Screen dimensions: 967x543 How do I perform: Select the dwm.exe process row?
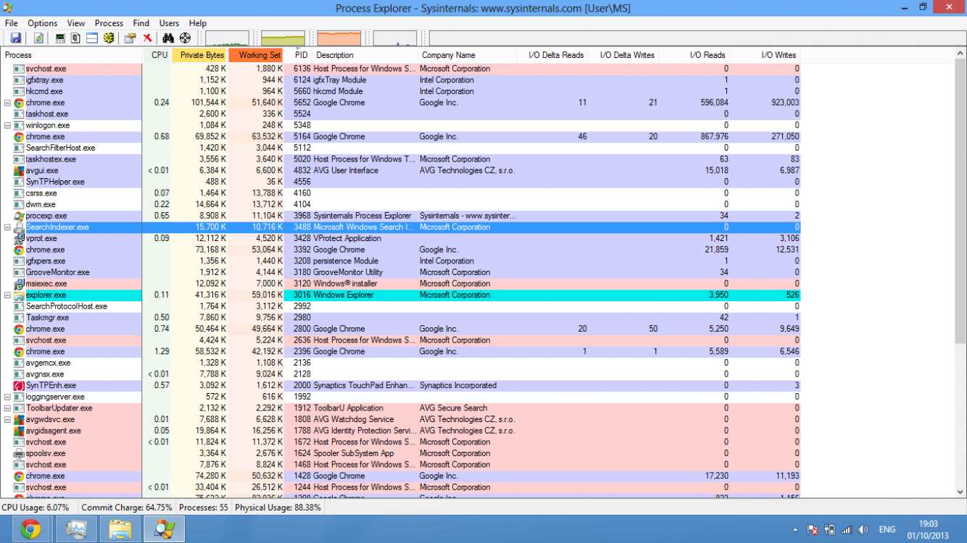click(x=400, y=204)
